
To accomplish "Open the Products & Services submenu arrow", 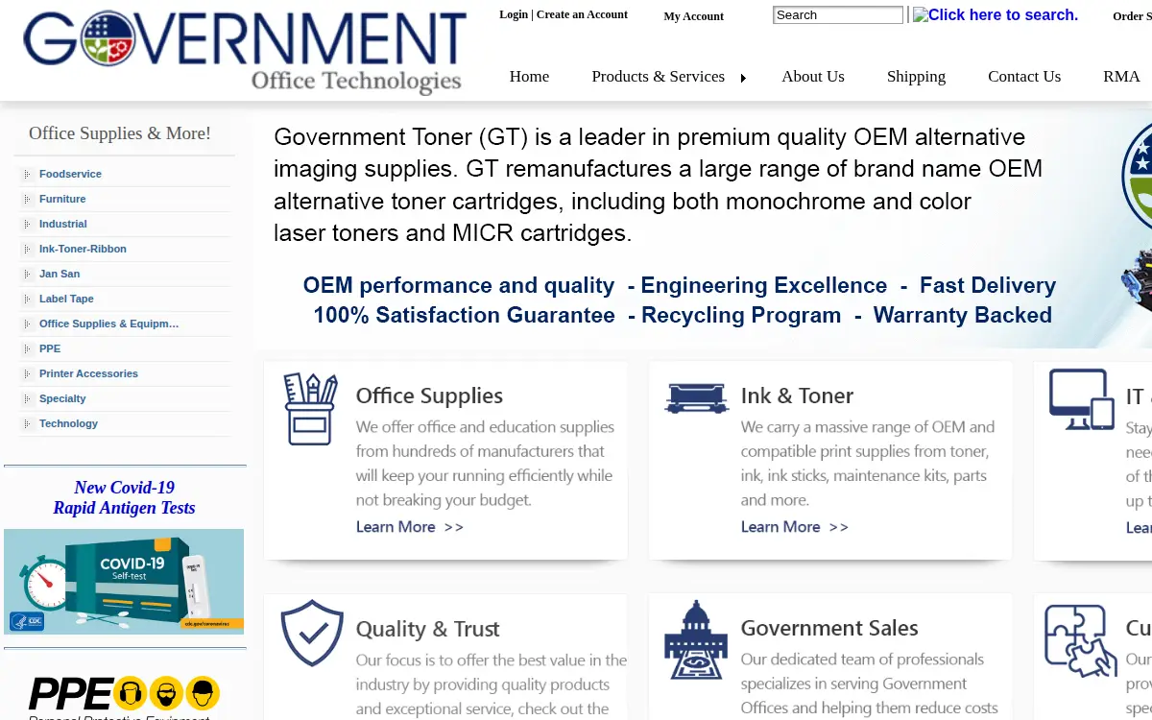I will [x=743, y=78].
